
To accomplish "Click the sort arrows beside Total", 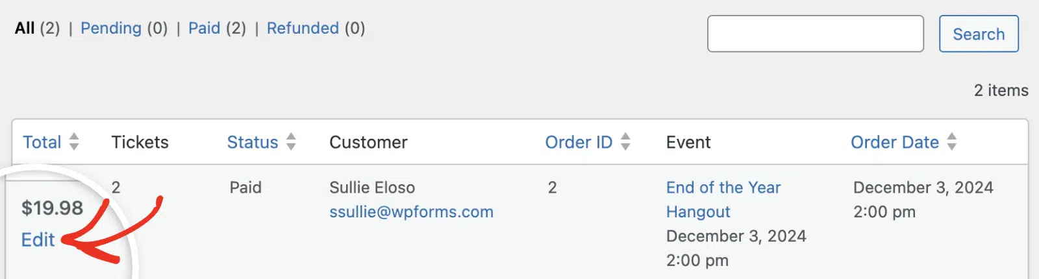I will tap(74, 141).
